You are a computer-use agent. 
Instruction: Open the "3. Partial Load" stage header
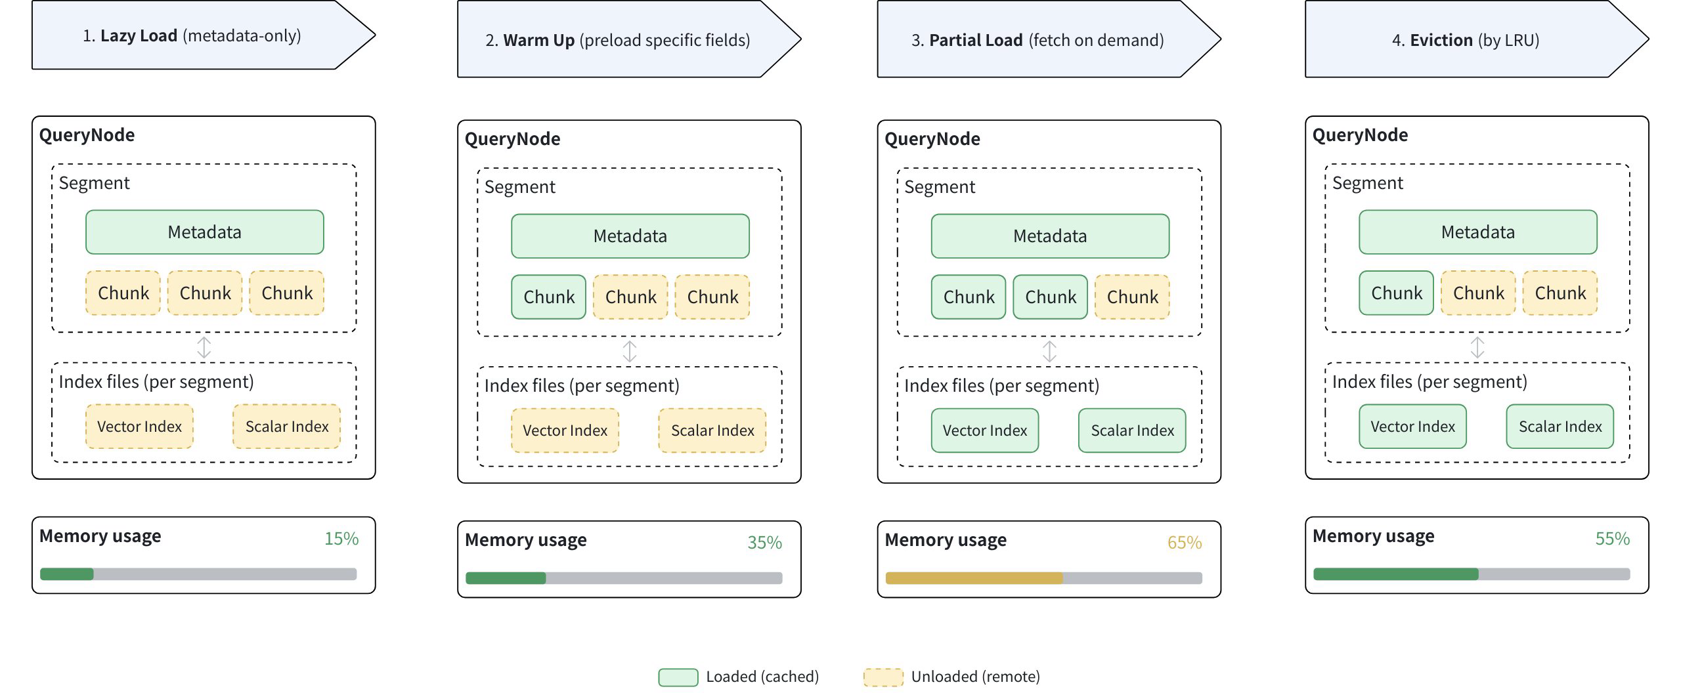click(1037, 40)
